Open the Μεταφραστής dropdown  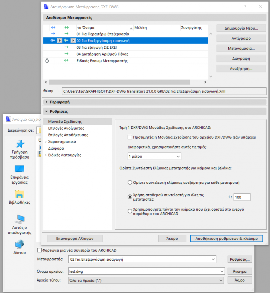pos(142,259)
